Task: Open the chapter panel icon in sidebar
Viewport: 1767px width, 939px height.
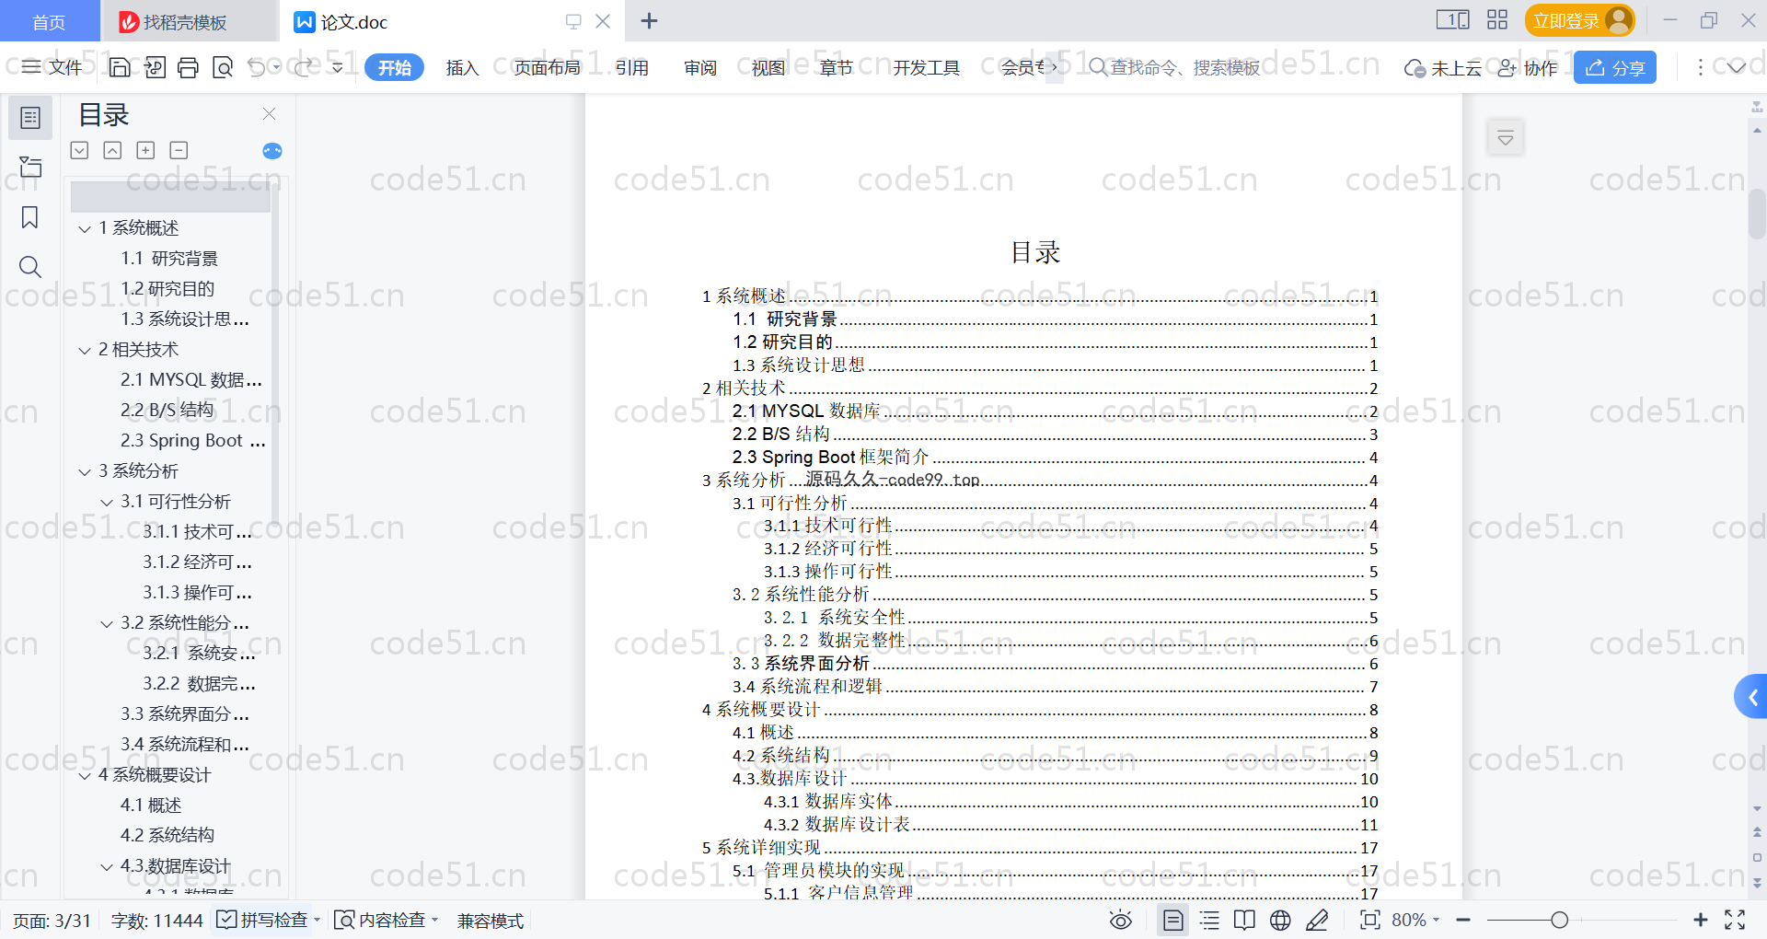Action: pos(30,167)
